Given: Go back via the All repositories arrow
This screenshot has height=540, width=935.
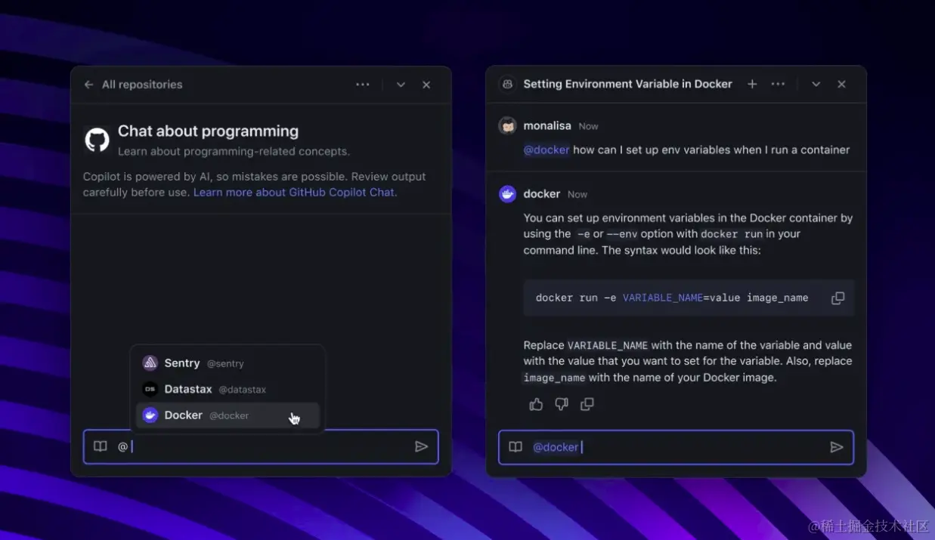Looking at the screenshot, I should (x=89, y=85).
